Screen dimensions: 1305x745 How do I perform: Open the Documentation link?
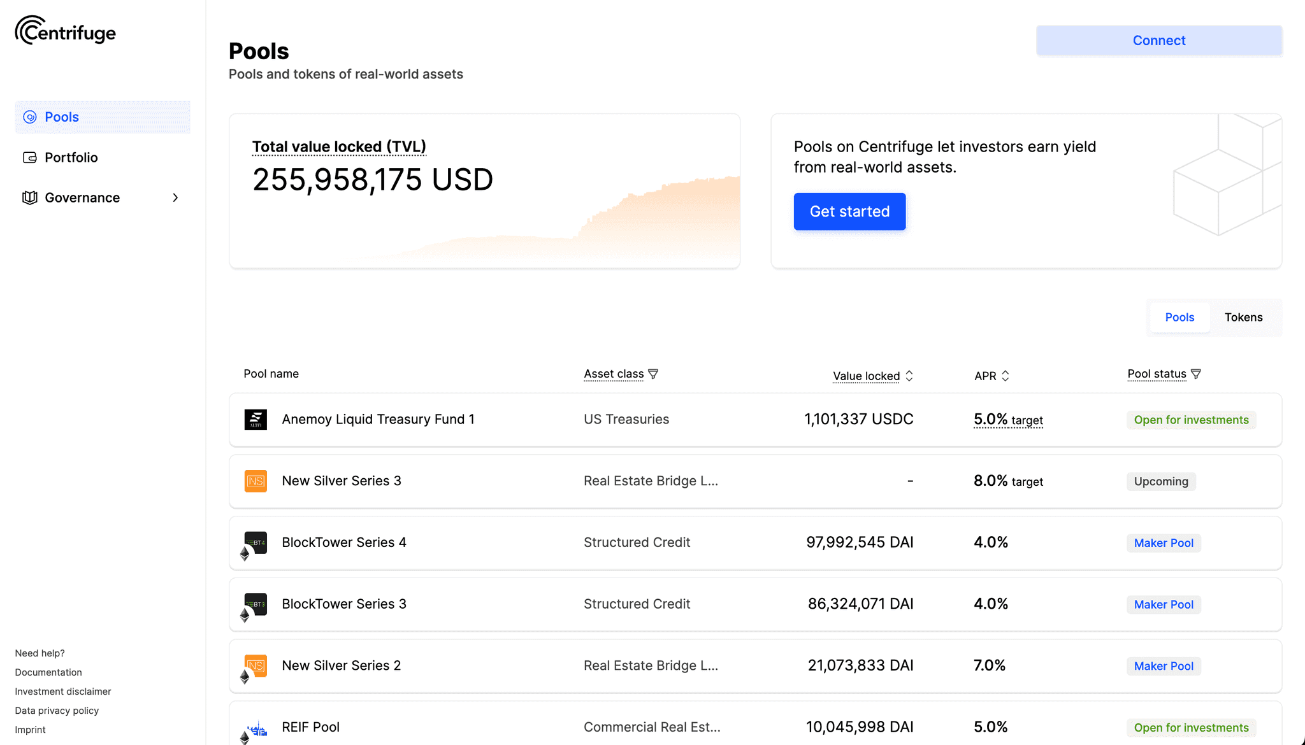click(x=48, y=672)
